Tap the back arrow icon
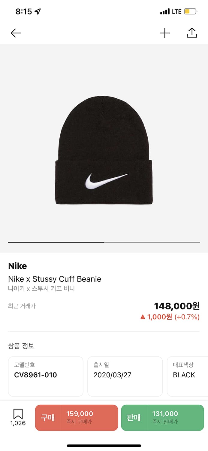The width and height of the screenshot is (208, 451). 16,33
